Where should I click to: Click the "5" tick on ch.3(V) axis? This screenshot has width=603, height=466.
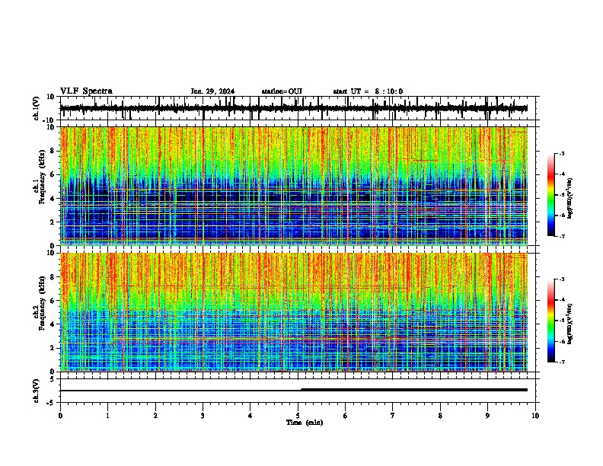pyautogui.click(x=53, y=379)
